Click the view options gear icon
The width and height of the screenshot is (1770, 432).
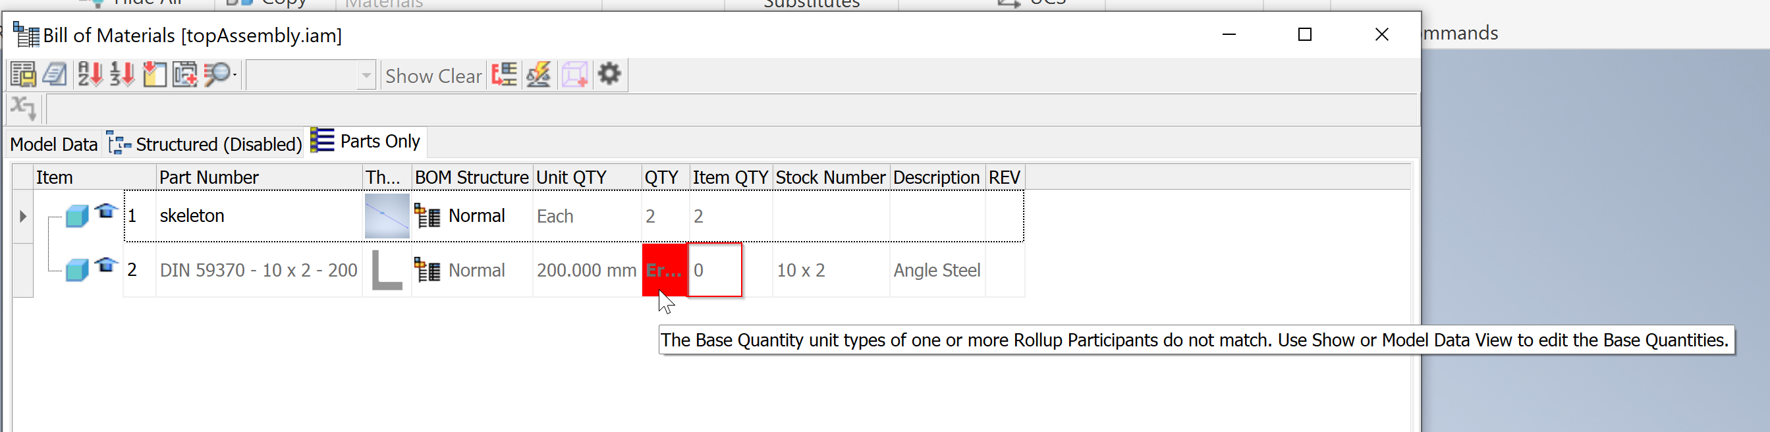[609, 74]
